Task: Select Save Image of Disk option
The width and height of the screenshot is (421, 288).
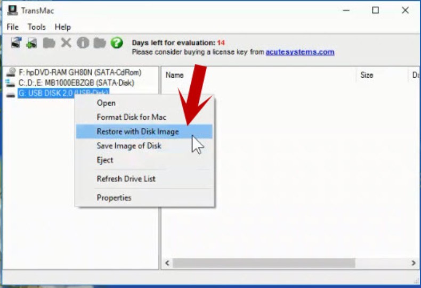Action: click(128, 146)
